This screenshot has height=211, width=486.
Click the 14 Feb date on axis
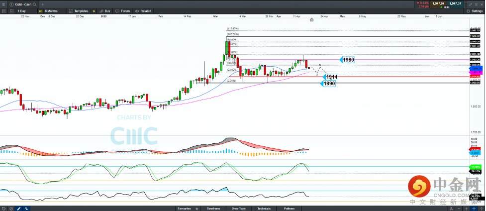click(187, 16)
